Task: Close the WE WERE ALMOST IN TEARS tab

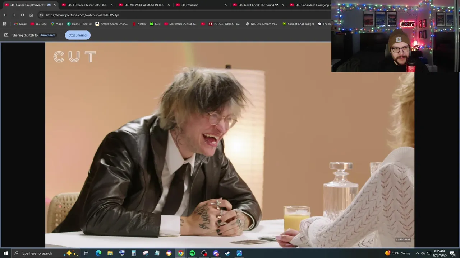Action: coord(169,5)
